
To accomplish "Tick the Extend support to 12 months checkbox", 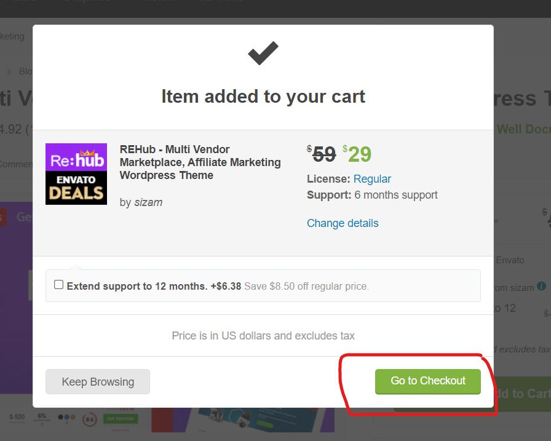I will [x=58, y=285].
